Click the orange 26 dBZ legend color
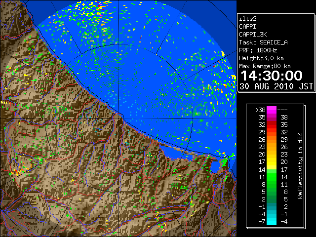Screen dimensions: 316x237 point(272,140)
